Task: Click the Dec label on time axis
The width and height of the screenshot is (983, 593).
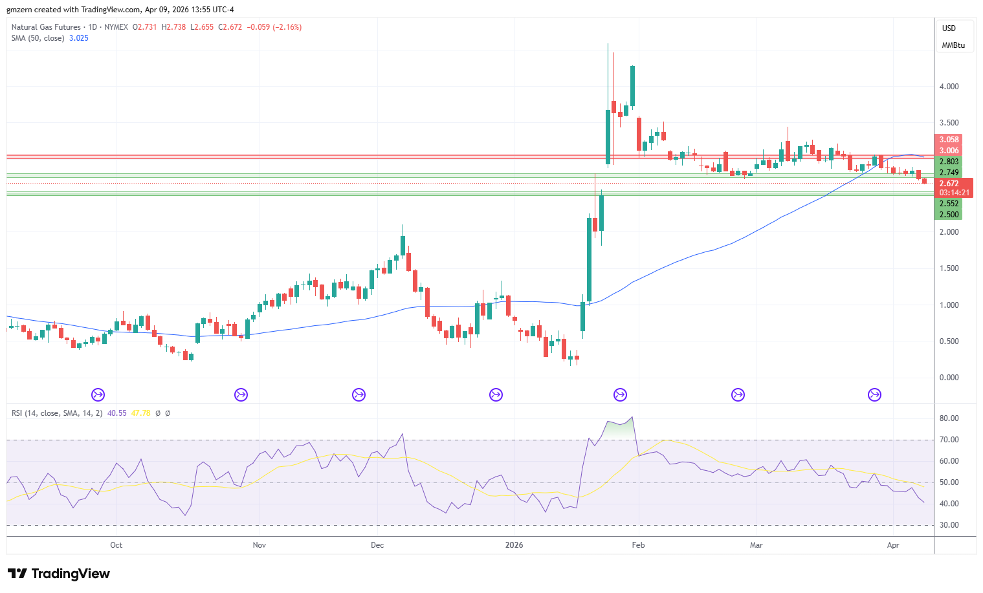Action: 377,545
